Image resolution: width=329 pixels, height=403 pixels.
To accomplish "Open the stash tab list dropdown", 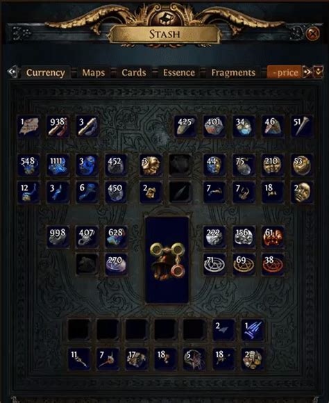I will point(318,72).
